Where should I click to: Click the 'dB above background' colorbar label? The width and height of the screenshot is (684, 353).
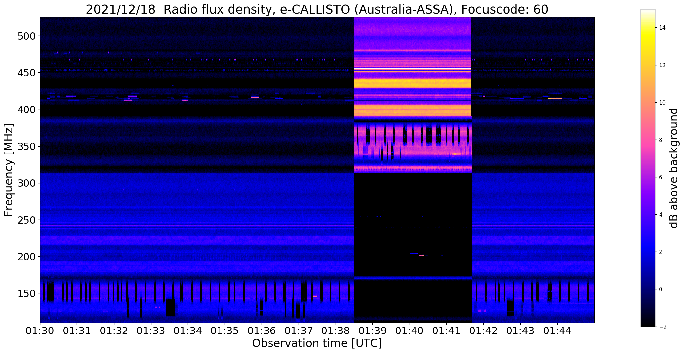point(673,168)
